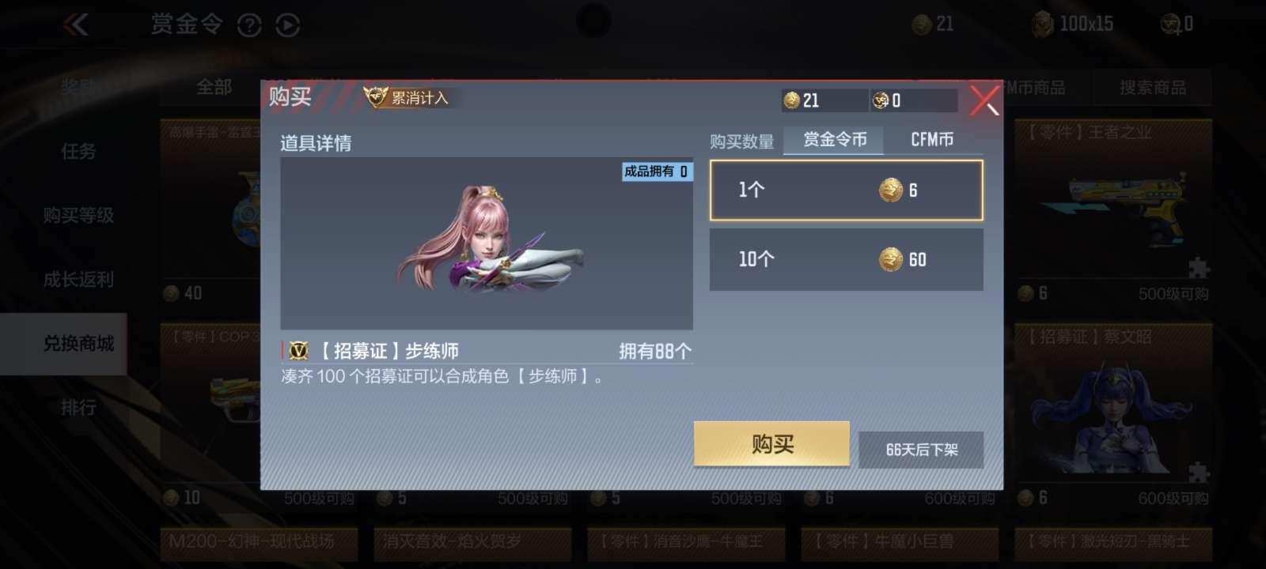Select the 1个 quantity option for 6 coins

point(846,190)
